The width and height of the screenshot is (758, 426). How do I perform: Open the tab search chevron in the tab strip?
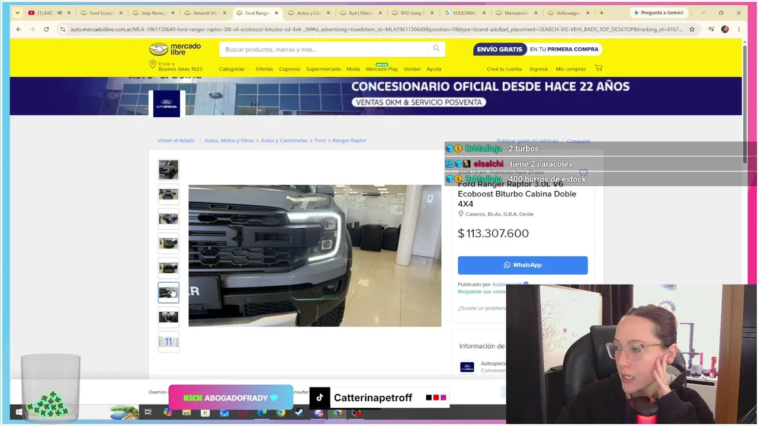17,12
